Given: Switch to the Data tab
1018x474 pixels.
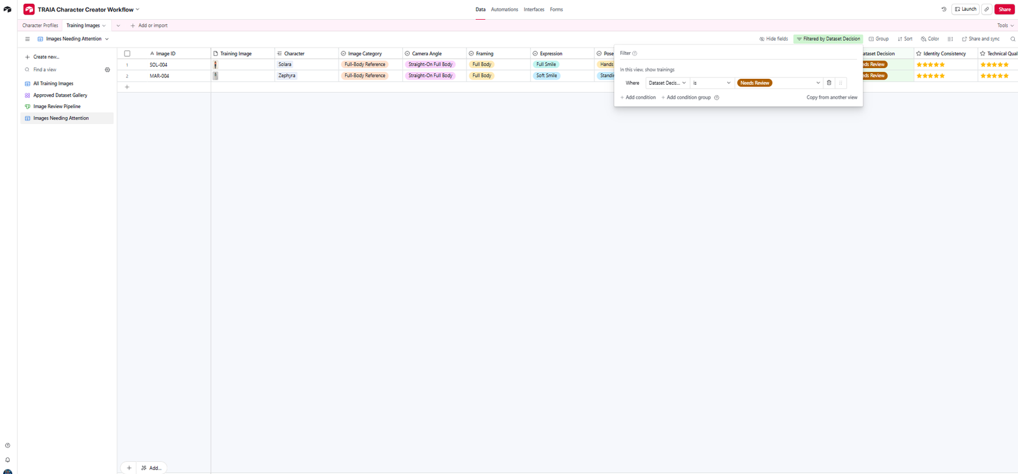Looking at the screenshot, I should click(480, 10).
